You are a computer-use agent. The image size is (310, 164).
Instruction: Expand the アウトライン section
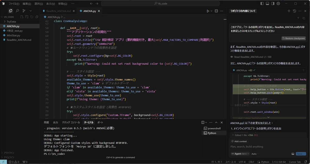click(20, 153)
